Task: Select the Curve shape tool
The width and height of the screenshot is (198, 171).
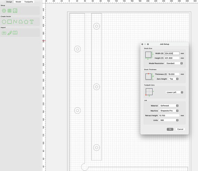Action: click(x=21, y=22)
